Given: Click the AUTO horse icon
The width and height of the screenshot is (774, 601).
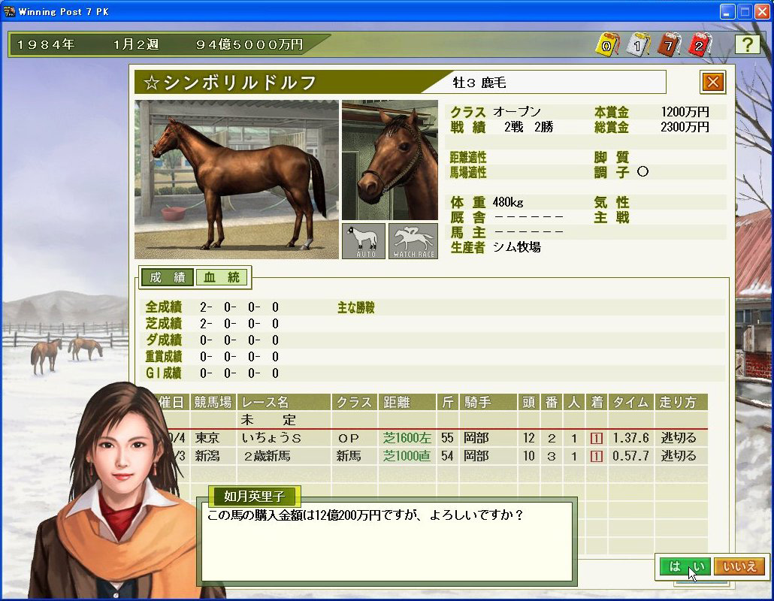Looking at the screenshot, I should [364, 241].
